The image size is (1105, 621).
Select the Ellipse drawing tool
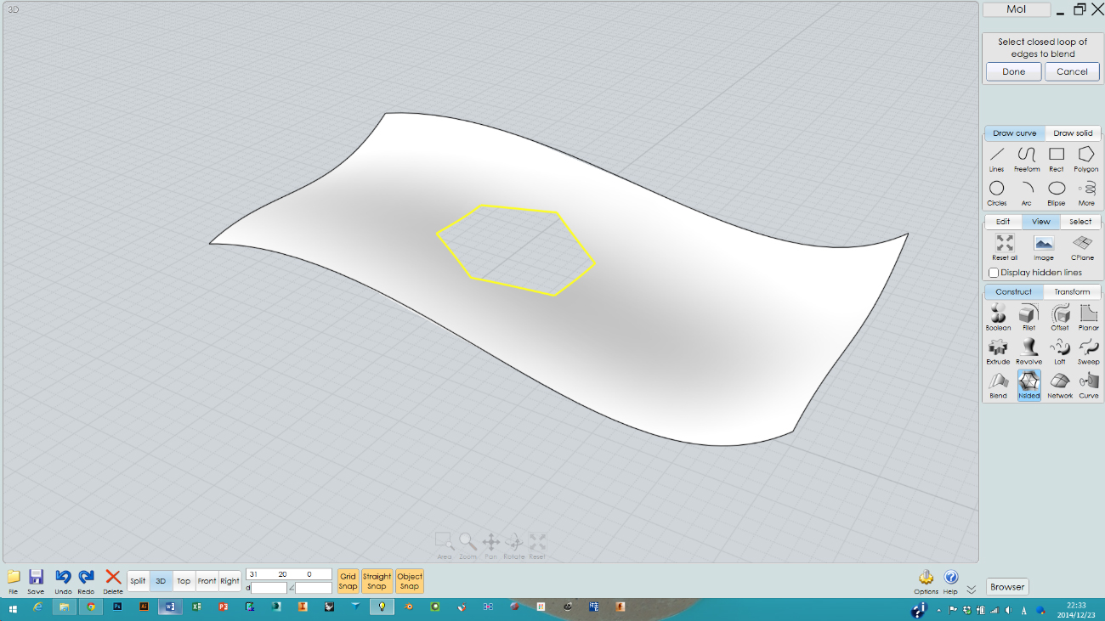point(1057,192)
